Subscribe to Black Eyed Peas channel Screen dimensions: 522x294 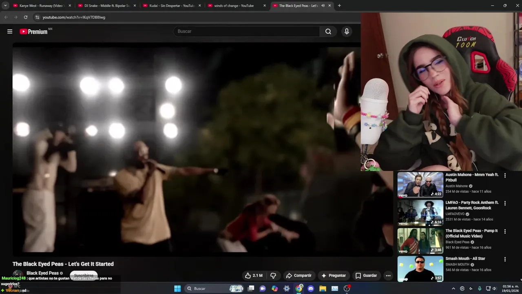84,276
